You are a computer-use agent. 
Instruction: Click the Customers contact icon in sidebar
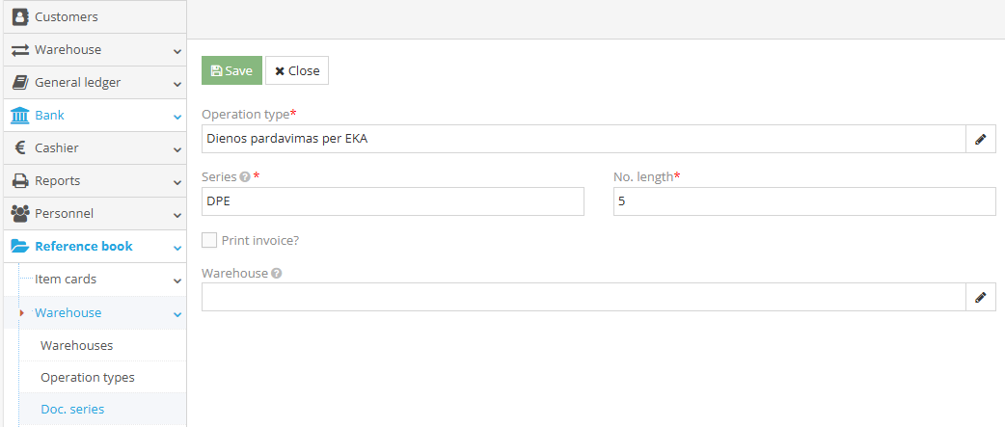(x=19, y=16)
